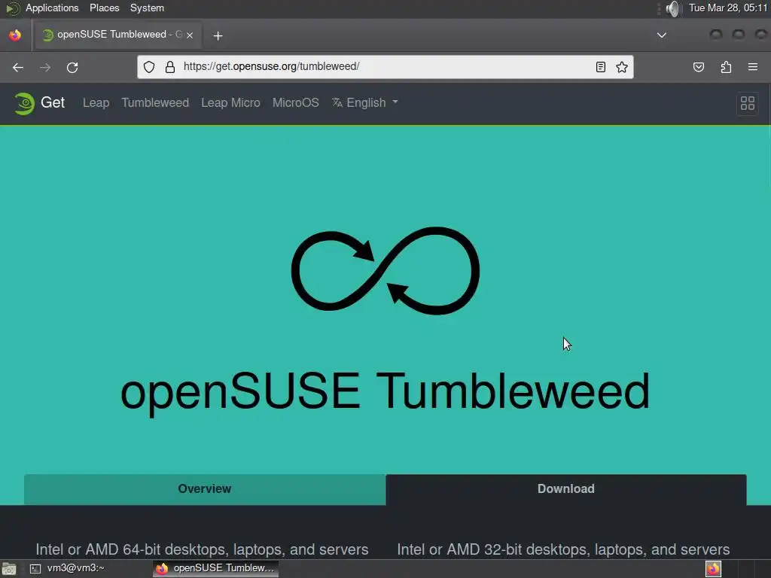Viewport: 771px width, 578px height.
Task: Open the shield tracking protection icon
Action: (x=149, y=67)
